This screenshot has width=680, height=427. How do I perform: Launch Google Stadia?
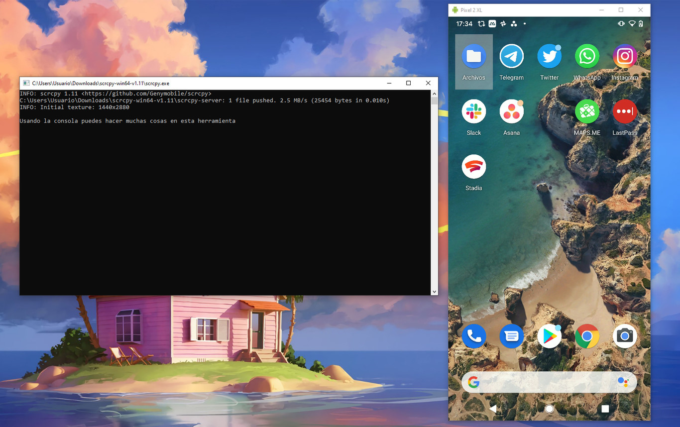tap(473, 166)
